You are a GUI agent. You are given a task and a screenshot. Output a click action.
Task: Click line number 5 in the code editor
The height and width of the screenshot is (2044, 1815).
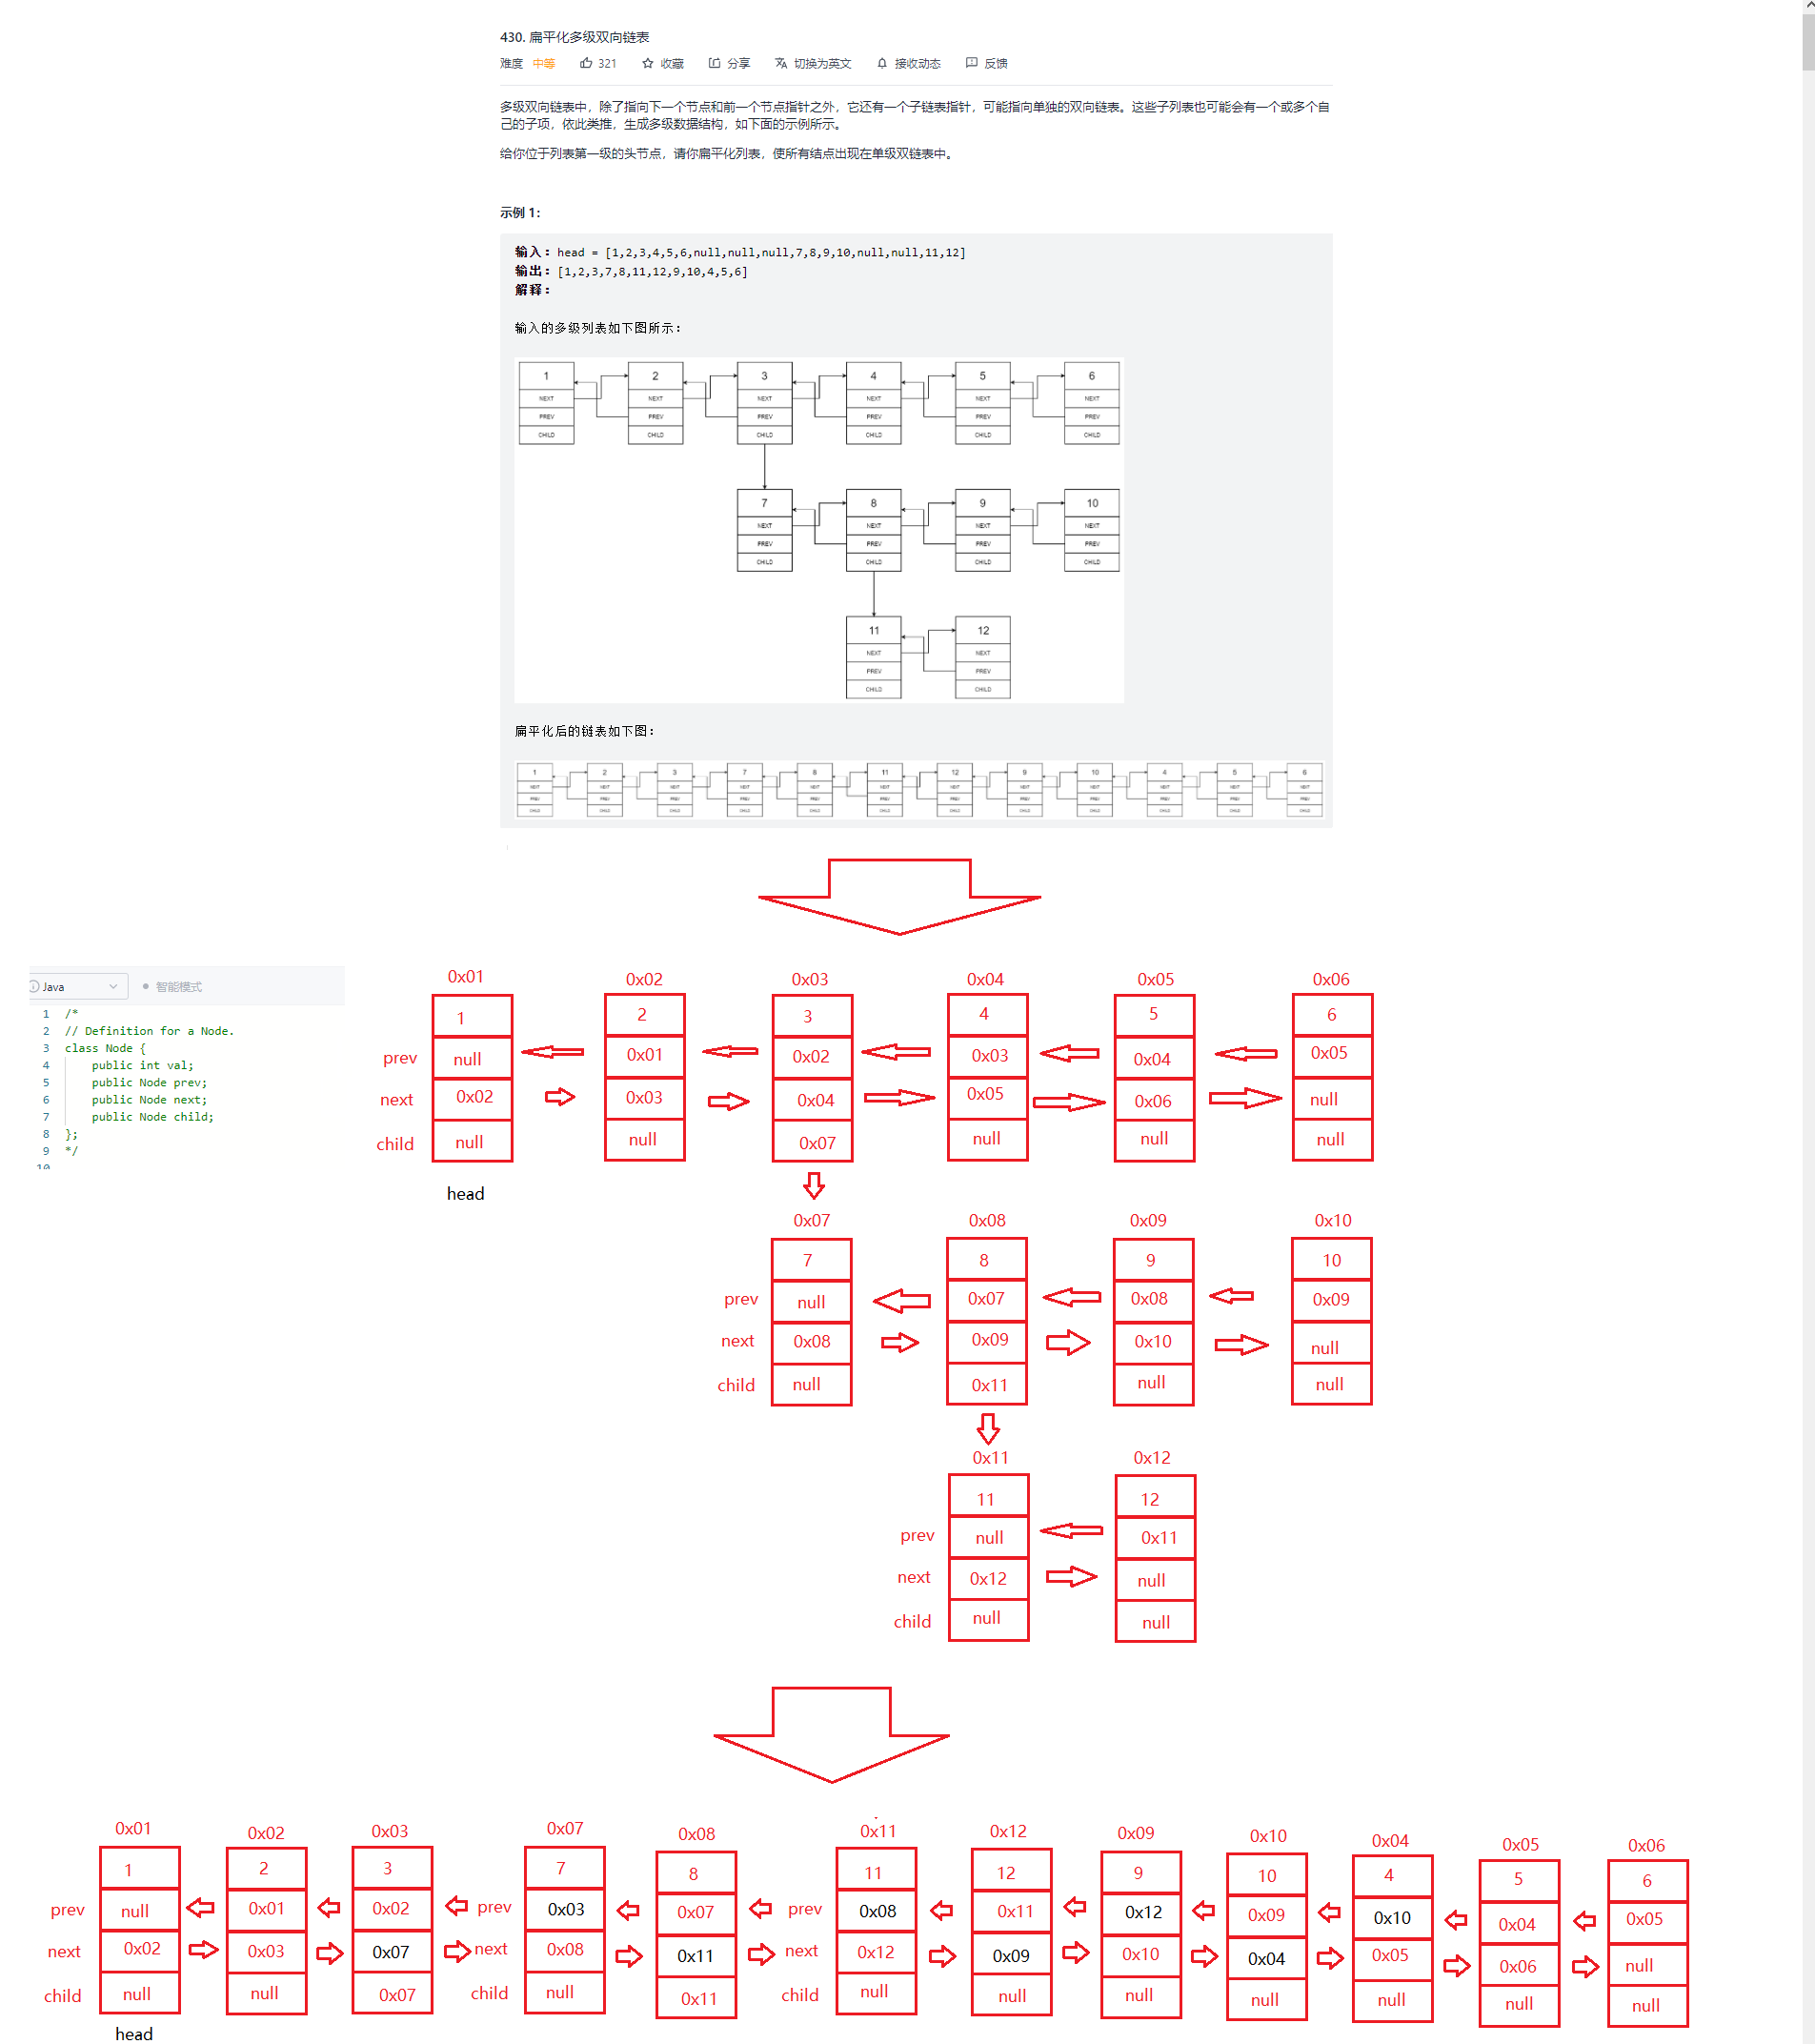pyautogui.click(x=46, y=1082)
